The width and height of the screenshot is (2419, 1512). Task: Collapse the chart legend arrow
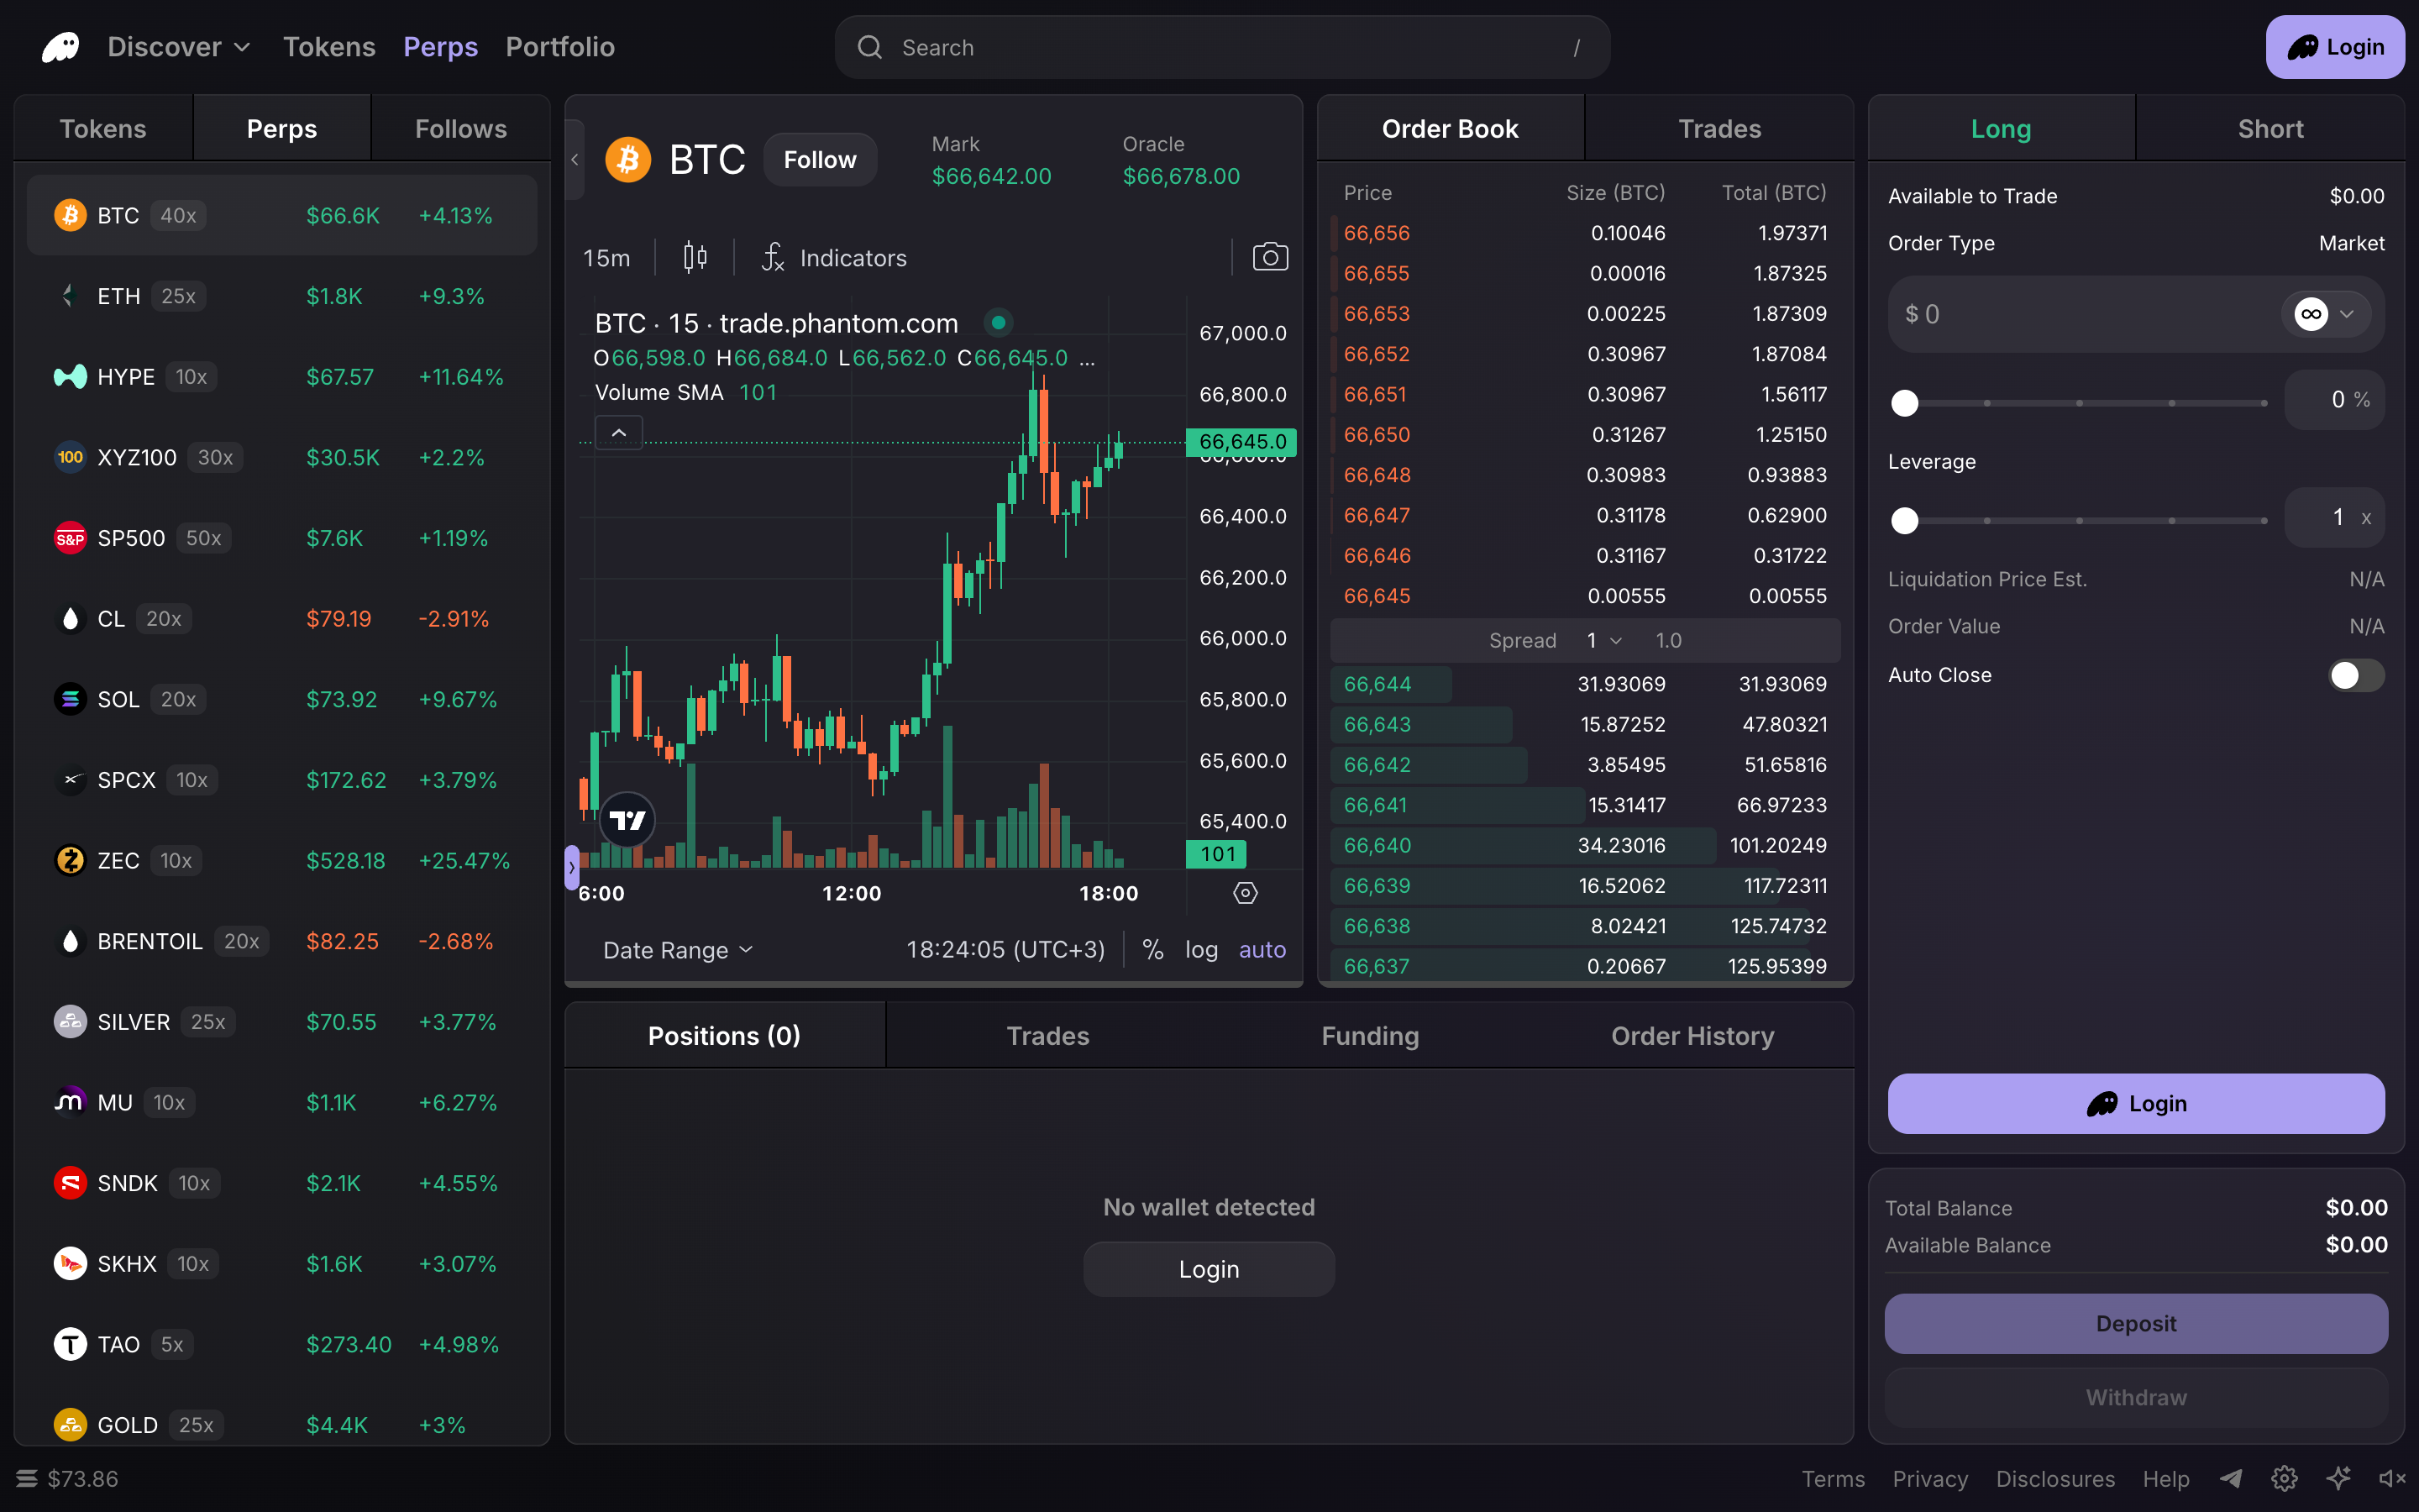(x=619, y=433)
